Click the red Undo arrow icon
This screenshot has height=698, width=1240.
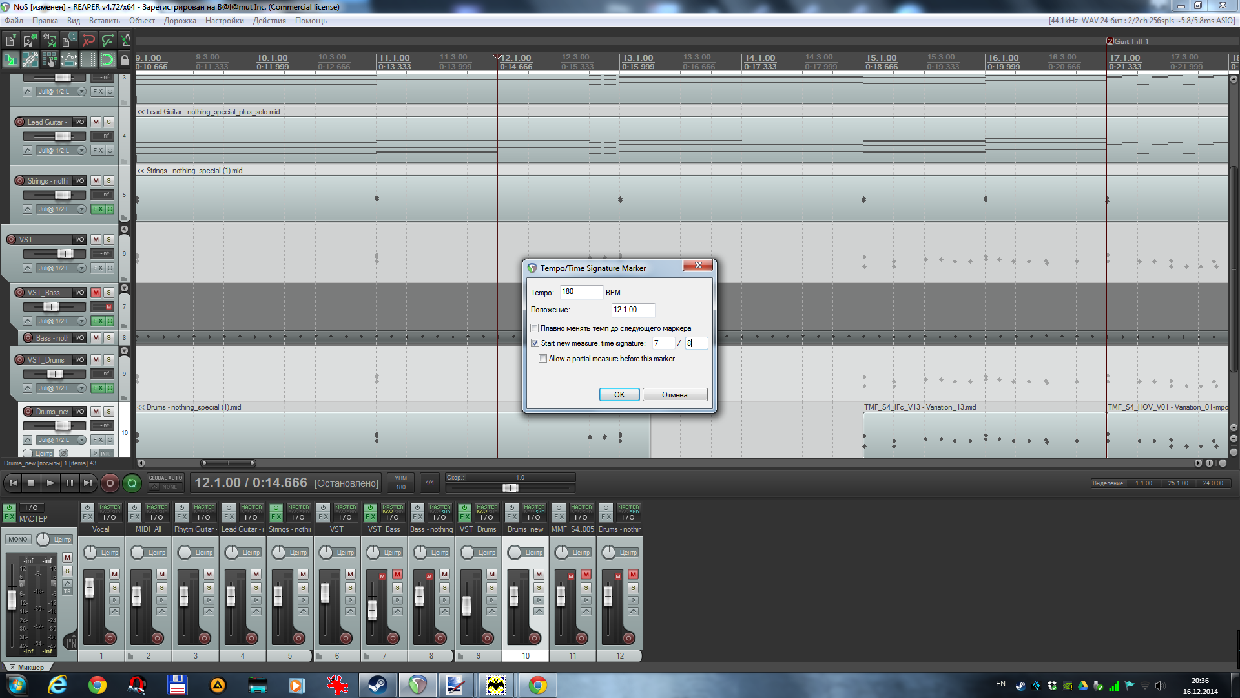[88, 41]
